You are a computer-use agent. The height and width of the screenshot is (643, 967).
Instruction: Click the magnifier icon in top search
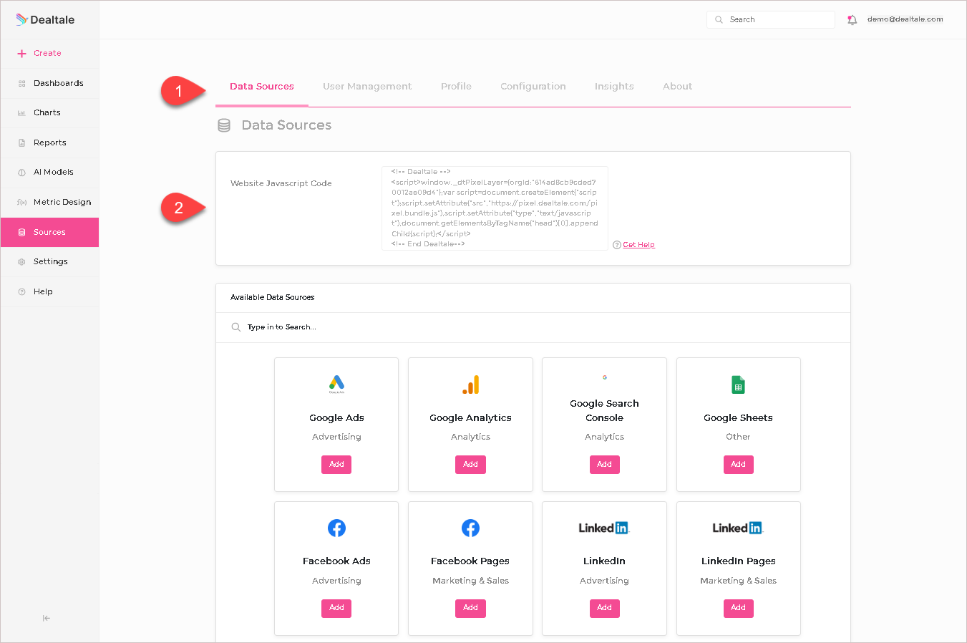pyautogui.click(x=719, y=20)
